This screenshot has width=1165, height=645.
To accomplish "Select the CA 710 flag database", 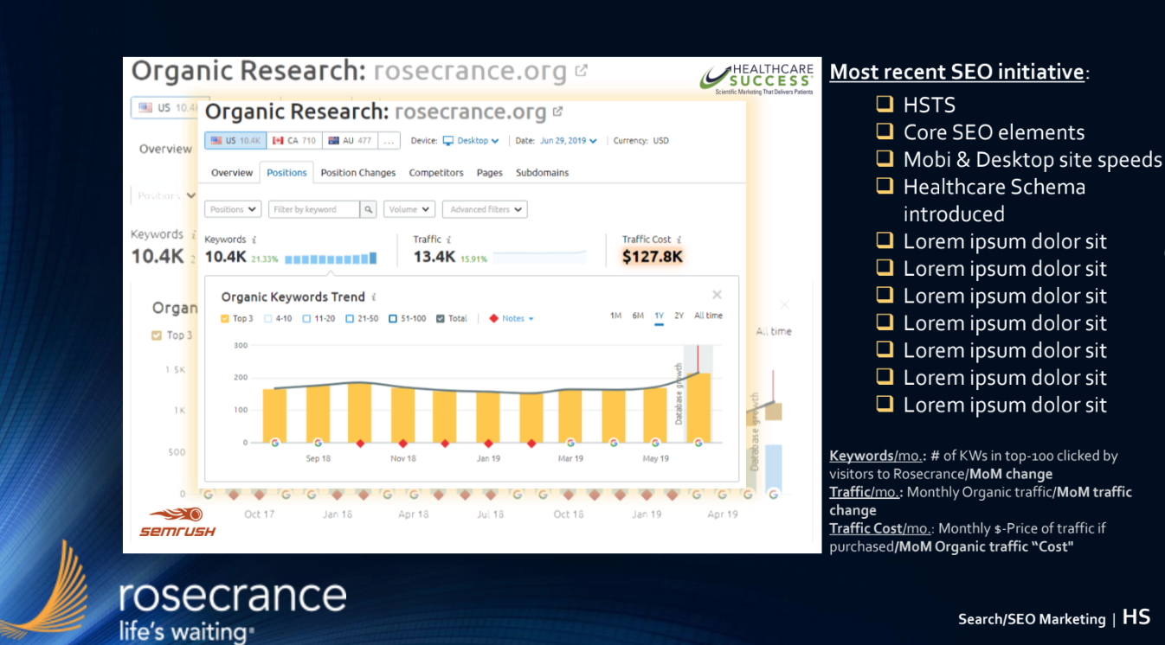I will coord(294,141).
